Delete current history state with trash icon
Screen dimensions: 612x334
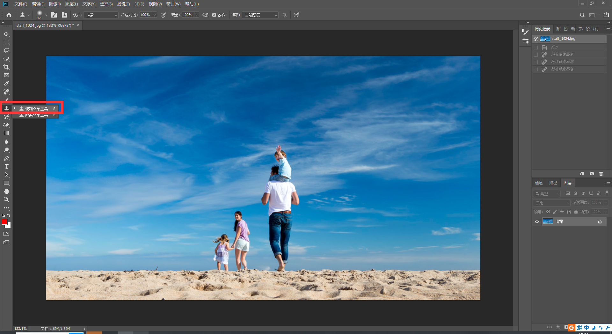tap(601, 174)
